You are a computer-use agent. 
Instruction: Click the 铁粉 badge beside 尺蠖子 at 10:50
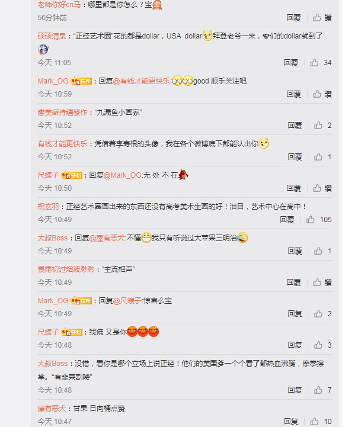(x=72, y=175)
